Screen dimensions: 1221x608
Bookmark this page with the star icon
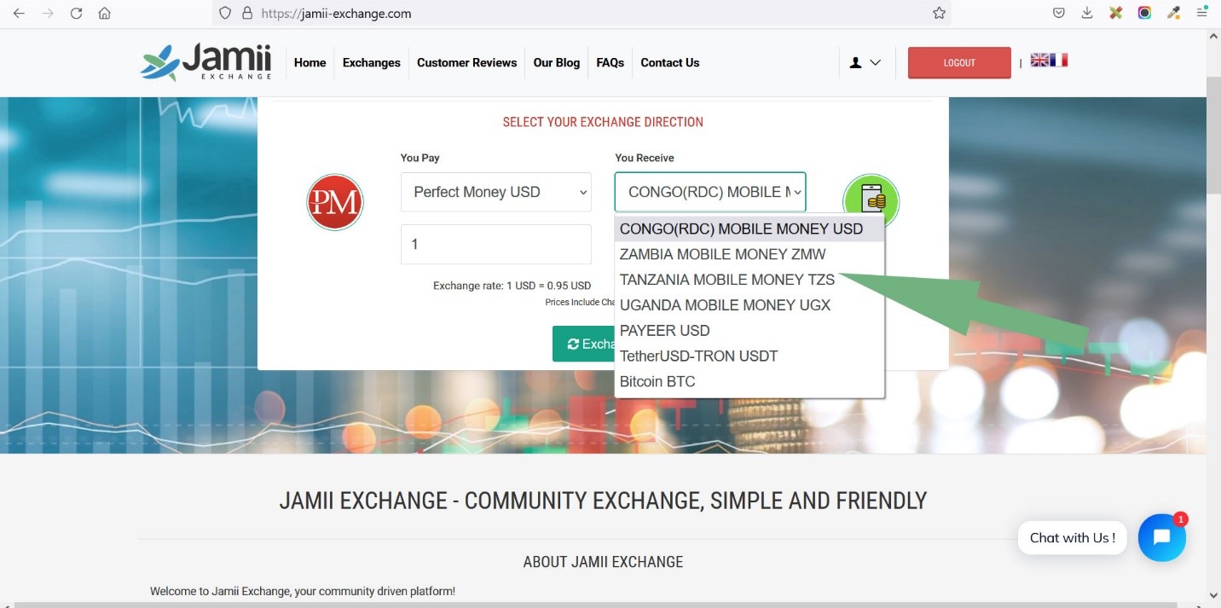[x=939, y=14]
